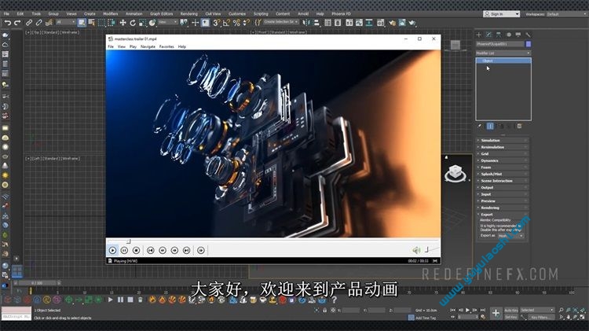
Task: Activate the Select and Uniform Scale tool
Action: coord(142,23)
